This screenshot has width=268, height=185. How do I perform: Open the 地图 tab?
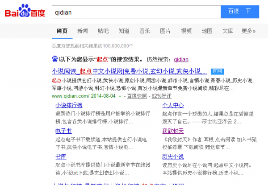pyautogui.click(x=207, y=31)
